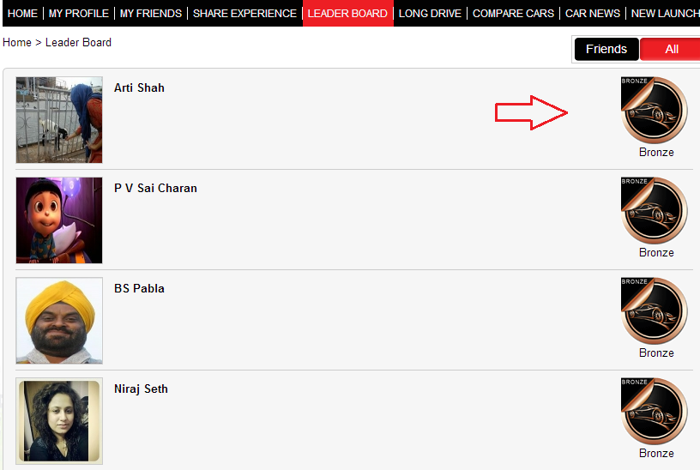This screenshot has height=470, width=700.
Task: Open Arti Shah's profile photo
Action: [59, 119]
